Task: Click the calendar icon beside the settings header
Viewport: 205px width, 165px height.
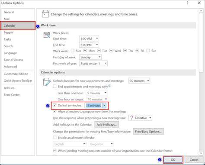Action: pos(45,14)
